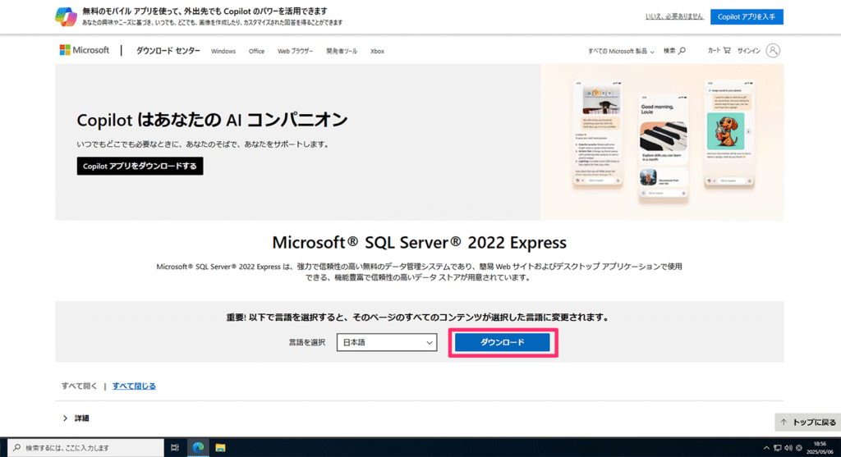Click the Copilot はあなたの AI コンパニオン heading

point(213,120)
